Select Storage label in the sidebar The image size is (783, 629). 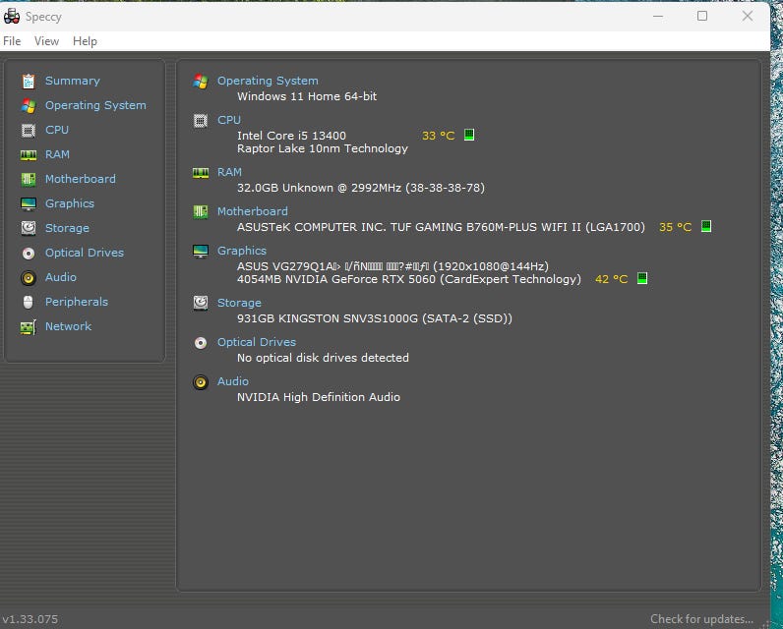click(x=67, y=228)
